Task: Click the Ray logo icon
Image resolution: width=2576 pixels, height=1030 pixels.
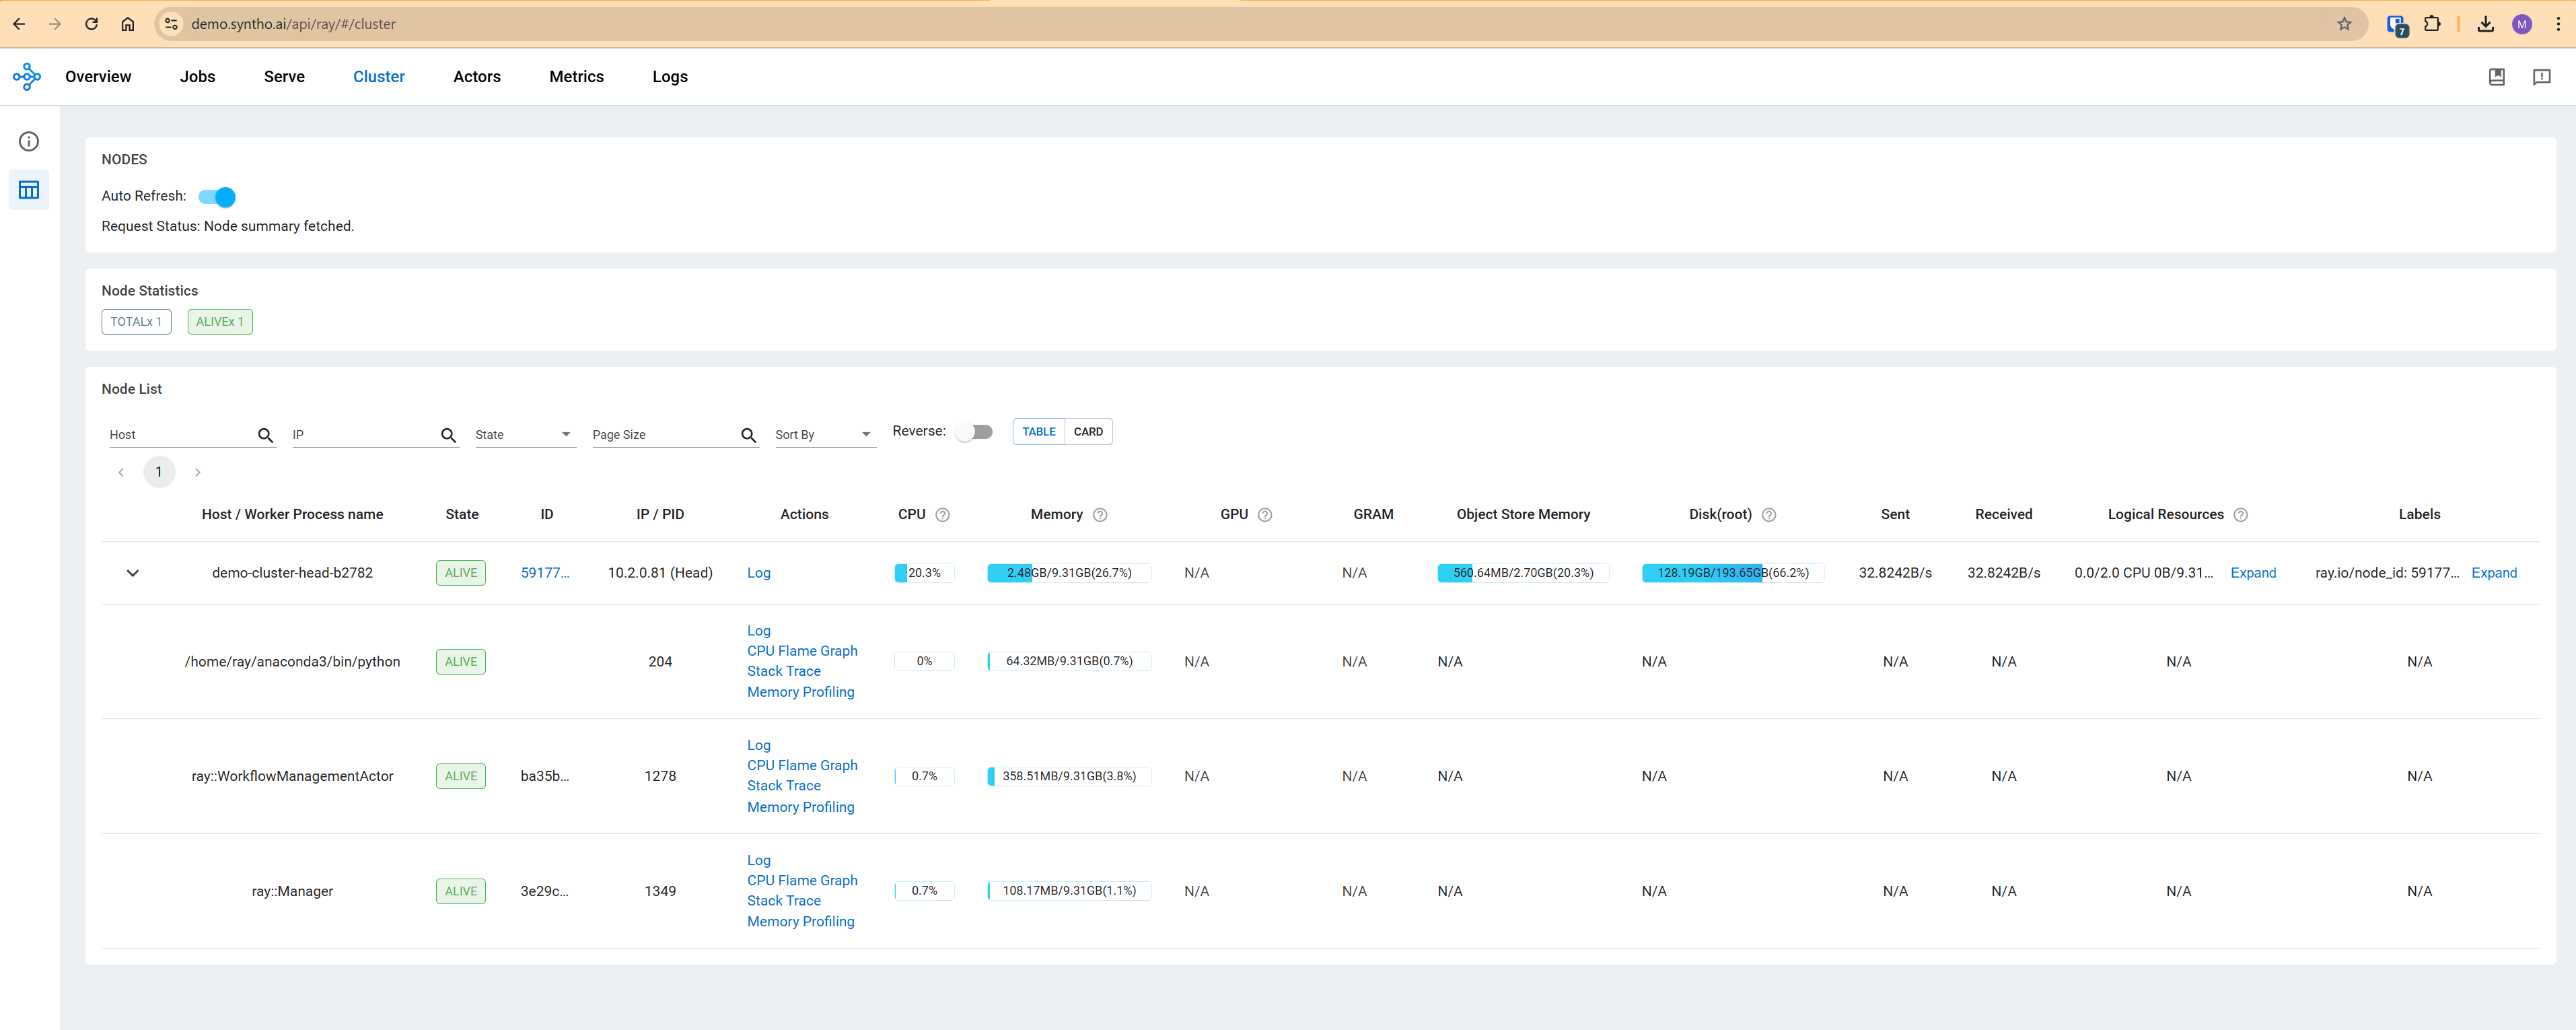Action: pyautogui.click(x=27, y=77)
